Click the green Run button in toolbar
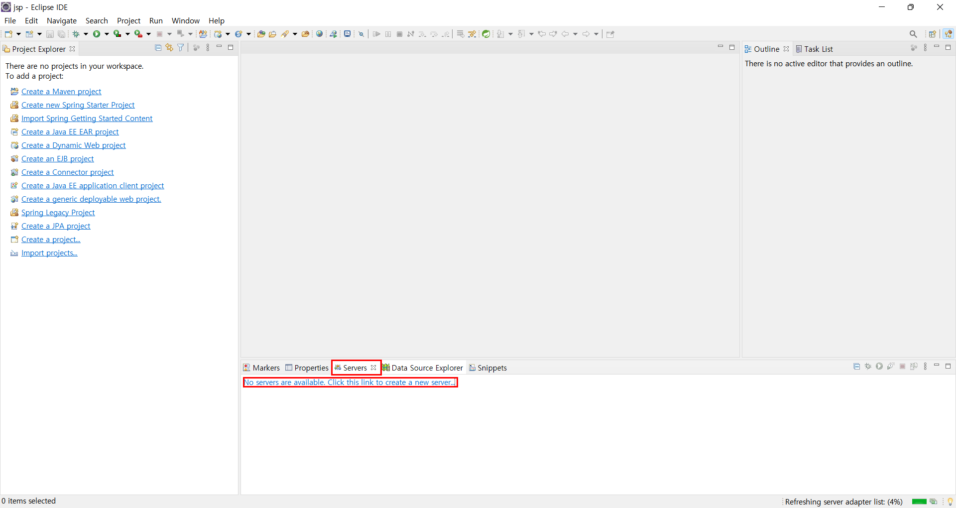This screenshot has width=956, height=508. [x=97, y=34]
